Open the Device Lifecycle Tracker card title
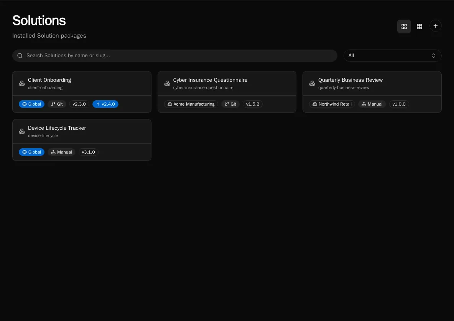The image size is (454, 321). tap(57, 128)
